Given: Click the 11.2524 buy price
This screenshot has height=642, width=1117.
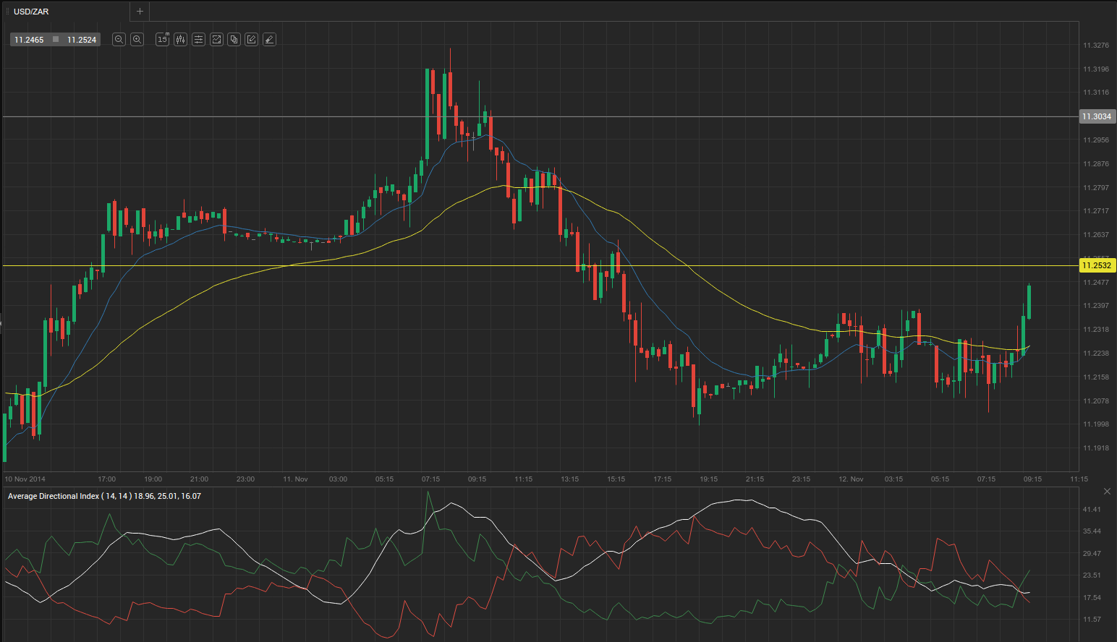Looking at the screenshot, I should [x=82, y=40].
